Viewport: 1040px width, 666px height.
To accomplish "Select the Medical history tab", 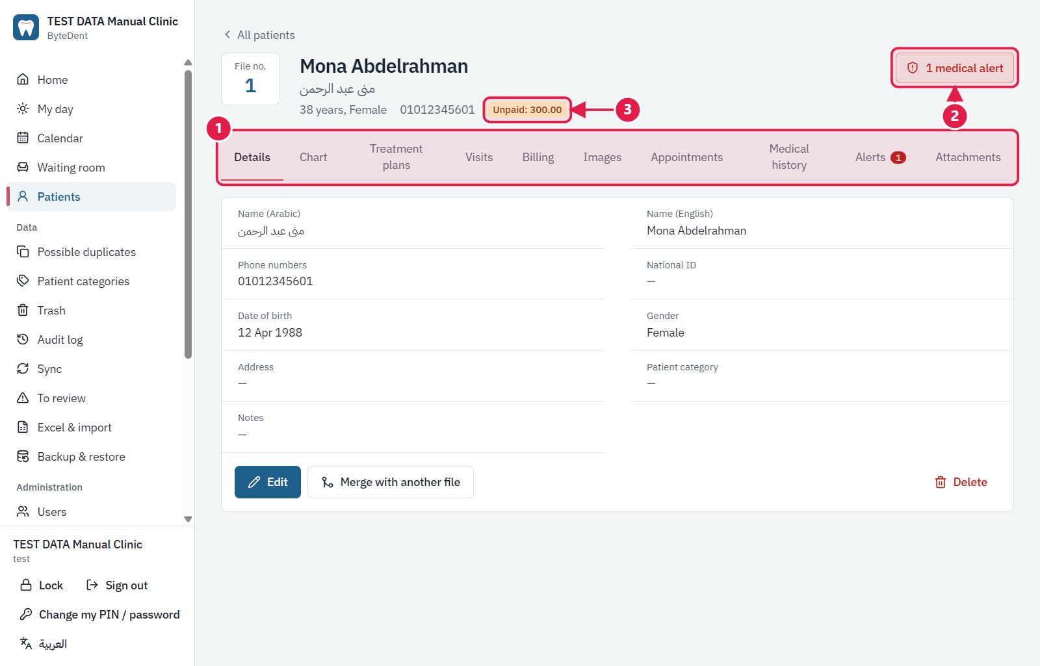I will [x=789, y=157].
